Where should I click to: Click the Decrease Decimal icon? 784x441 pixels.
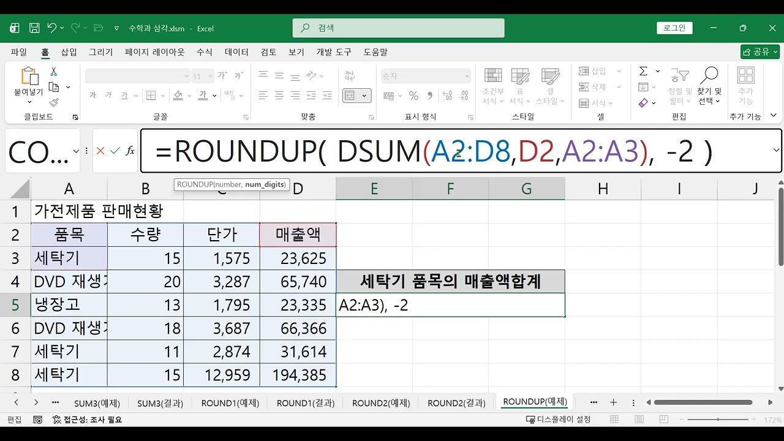pyautogui.click(x=464, y=96)
